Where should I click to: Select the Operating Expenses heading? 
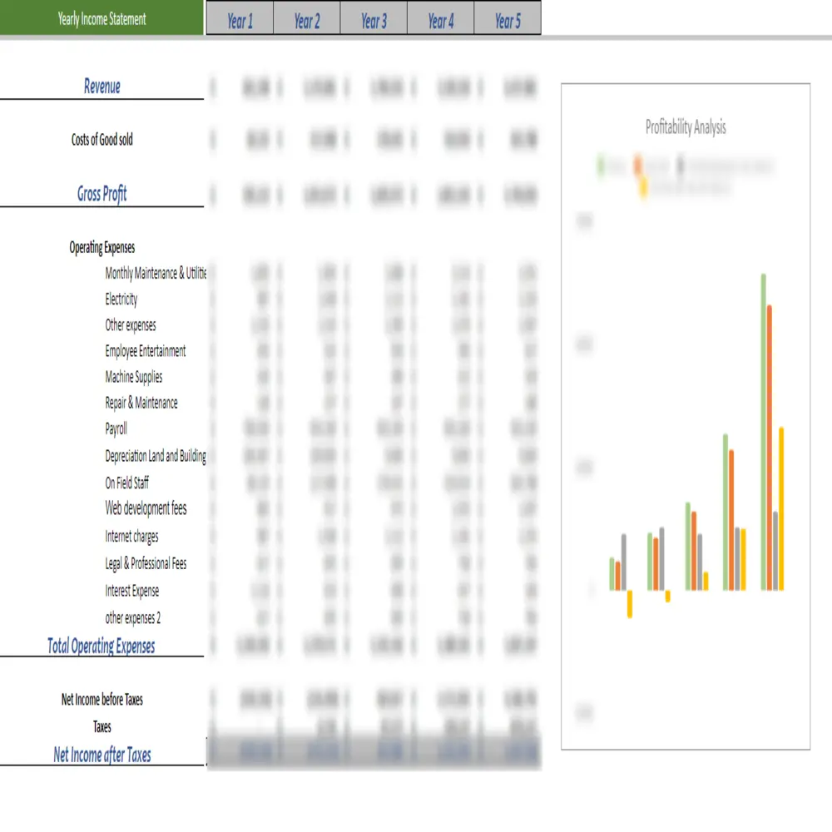coord(102,247)
